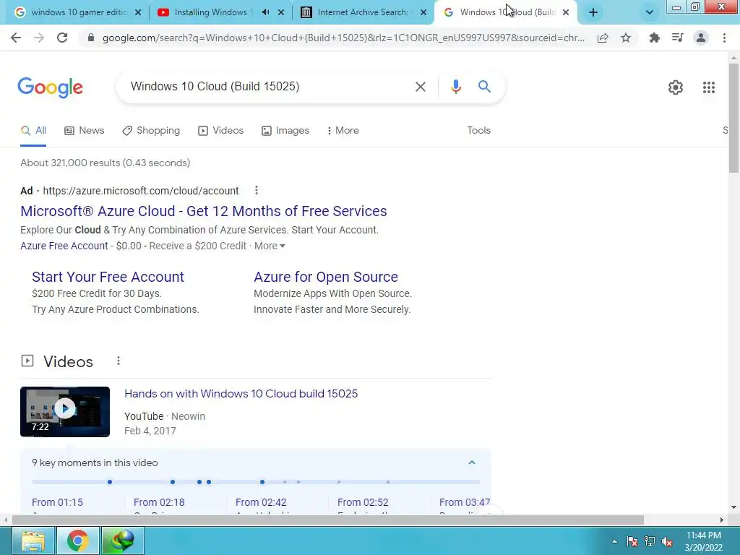The width and height of the screenshot is (740, 555).
Task: Select the News results tab
Action: pos(85,130)
